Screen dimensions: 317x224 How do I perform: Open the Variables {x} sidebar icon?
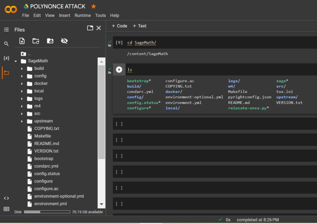[6, 58]
